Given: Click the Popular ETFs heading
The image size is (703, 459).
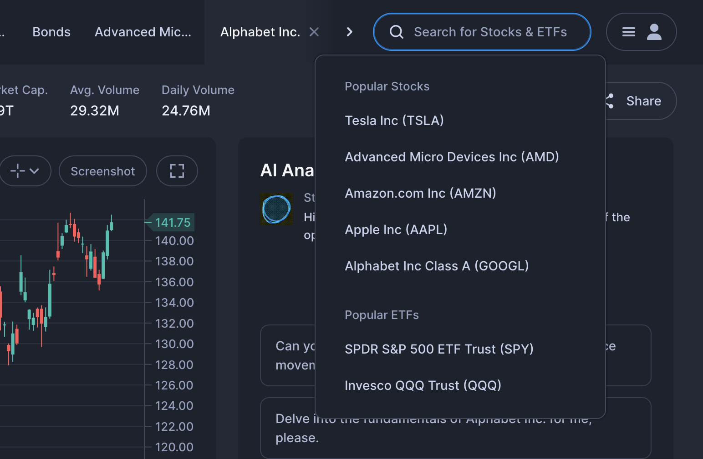Looking at the screenshot, I should (382, 315).
